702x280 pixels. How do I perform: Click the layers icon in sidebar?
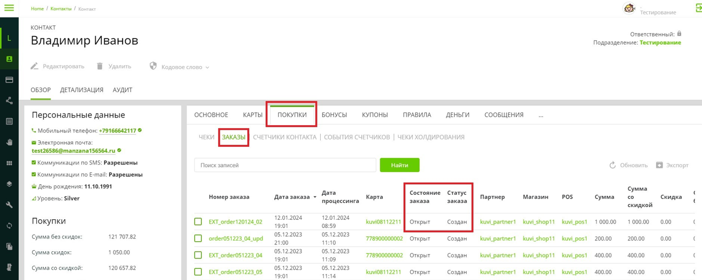coord(9,184)
